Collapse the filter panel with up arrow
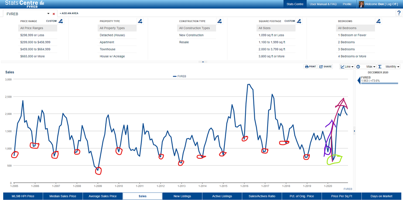This screenshot has height=200, width=403. pos(203,62)
